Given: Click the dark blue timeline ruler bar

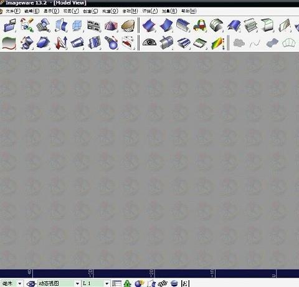Looking at the screenshot, I should pyautogui.click(x=149, y=273).
